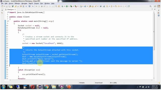
Task: Click the Run External Tools icon
Action: [x=76, y=6]
